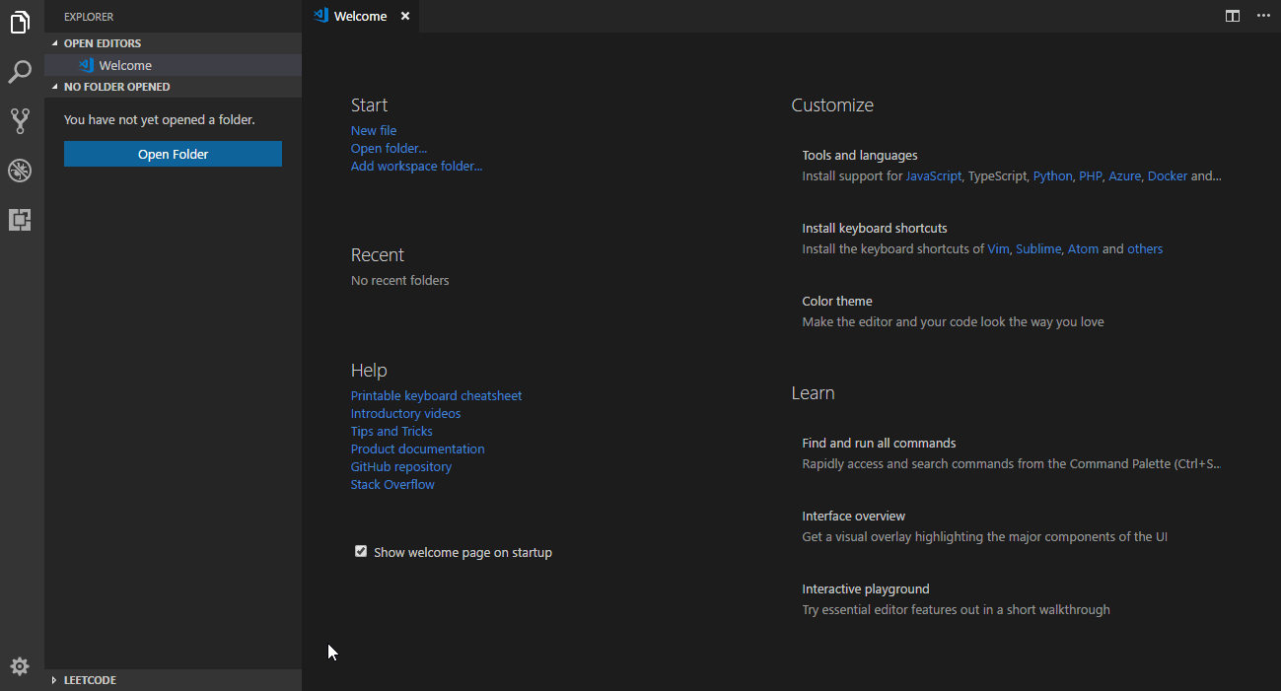Open the Explorer view in activity bar

pyautogui.click(x=21, y=23)
